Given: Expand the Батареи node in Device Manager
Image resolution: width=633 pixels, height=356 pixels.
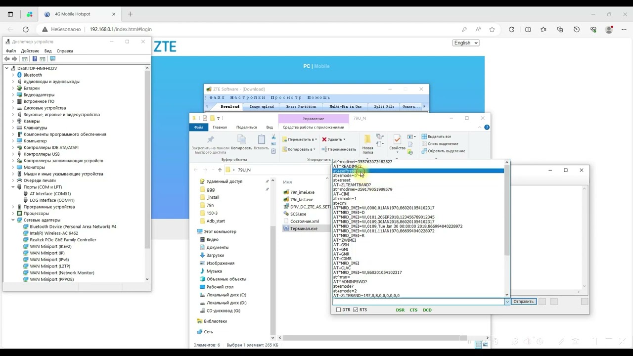Looking at the screenshot, I should pos(13,88).
